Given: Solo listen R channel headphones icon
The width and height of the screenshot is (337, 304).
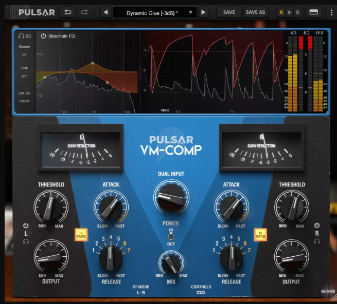Looking at the screenshot, I should point(317,241).
